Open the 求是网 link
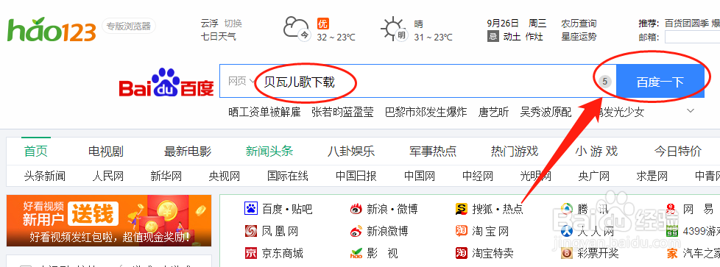Viewport: 720px width, 267px height. coord(652,176)
